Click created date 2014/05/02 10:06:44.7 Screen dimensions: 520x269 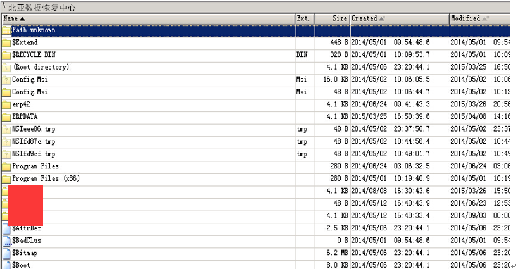pyautogui.click(x=390, y=92)
